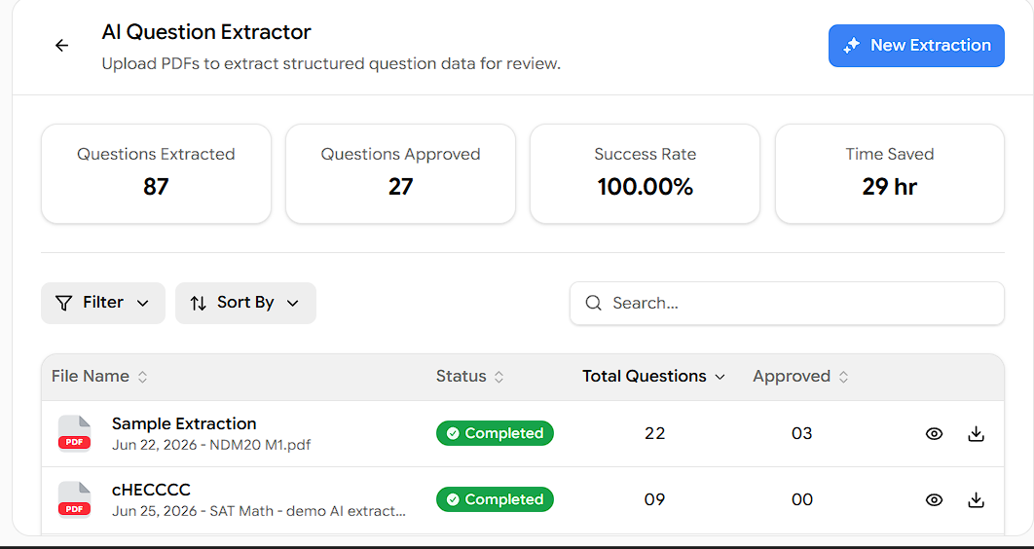The width and height of the screenshot is (1034, 549).
Task: Download the Sample Extraction file
Action: 976,434
